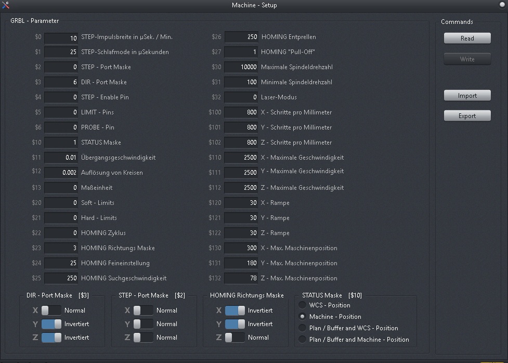This screenshot has height=363, width=508.
Task: Toggle STEP Port Maske Z switch
Action: click(144, 338)
